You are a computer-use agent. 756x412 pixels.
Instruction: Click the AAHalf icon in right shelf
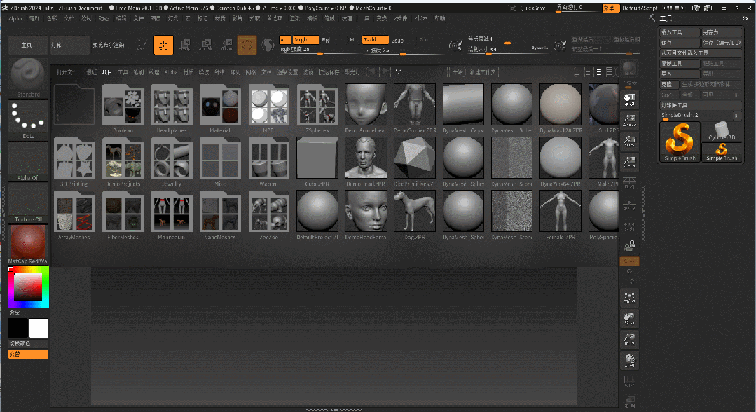tap(630, 163)
